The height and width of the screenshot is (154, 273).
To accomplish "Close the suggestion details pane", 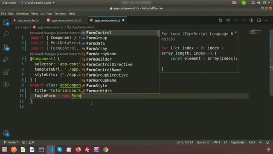I will click(235, 33).
